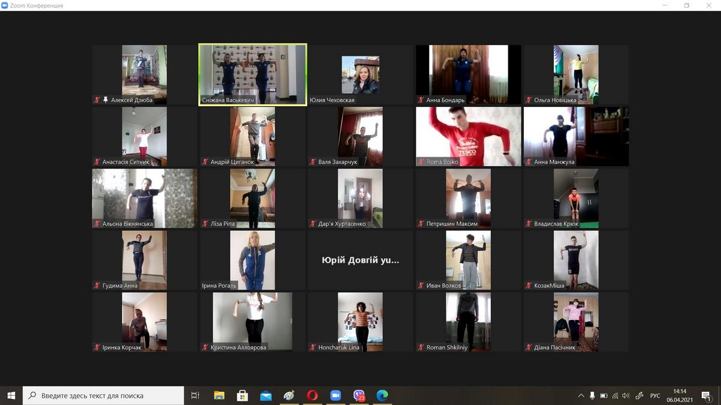Open the Zoom app in the taskbar
The image size is (721, 405).
click(x=335, y=395)
